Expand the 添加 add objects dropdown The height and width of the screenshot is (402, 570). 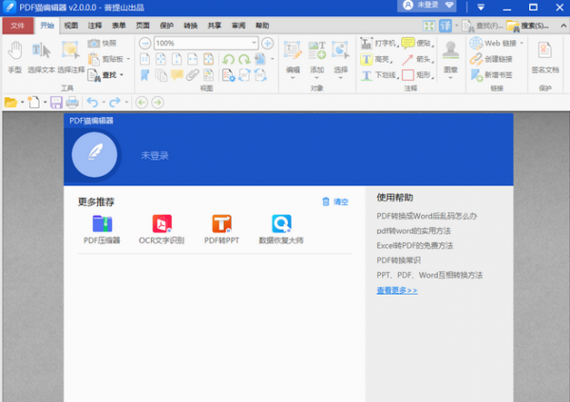pyautogui.click(x=316, y=78)
